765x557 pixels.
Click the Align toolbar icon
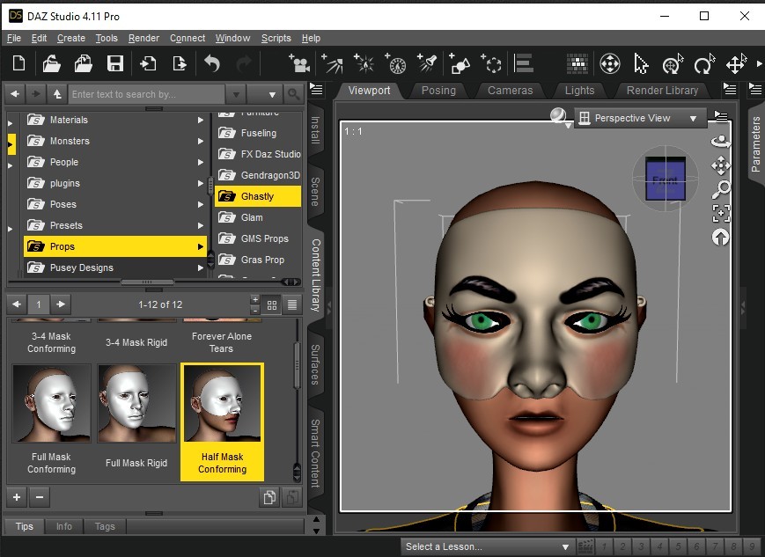tap(524, 63)
